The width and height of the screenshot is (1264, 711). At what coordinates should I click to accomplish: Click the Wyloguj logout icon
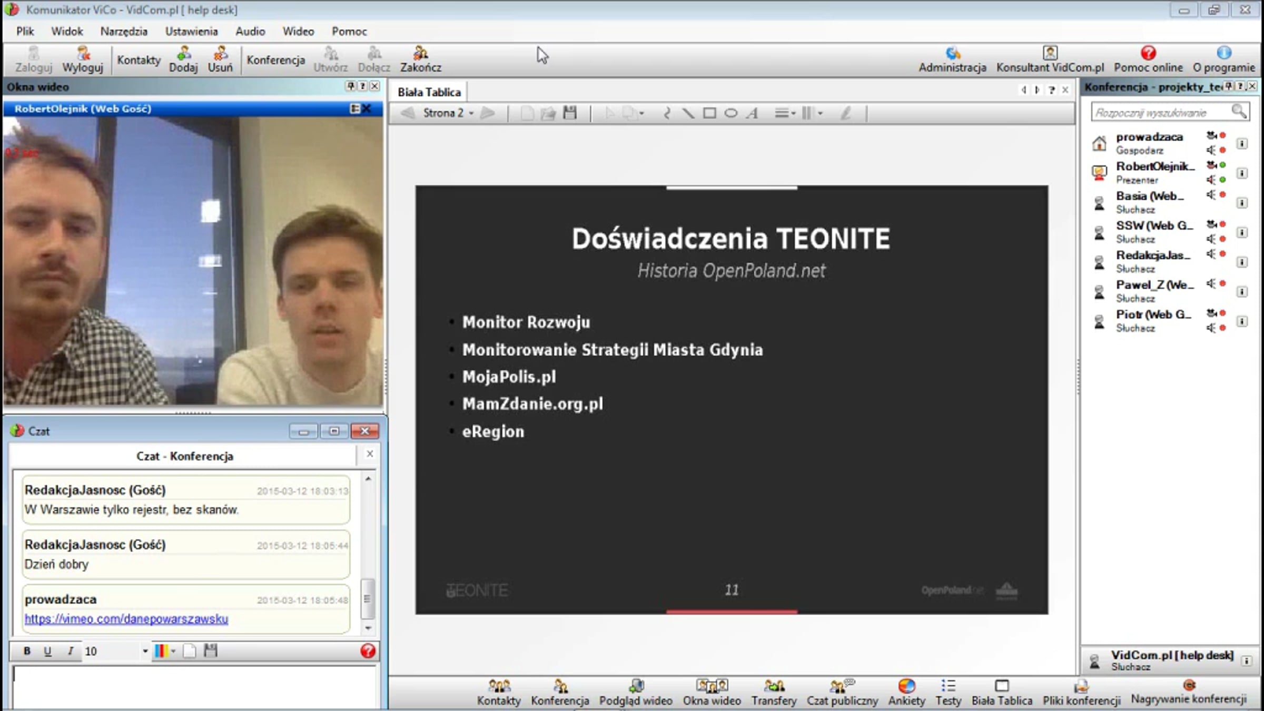(83, 59)
